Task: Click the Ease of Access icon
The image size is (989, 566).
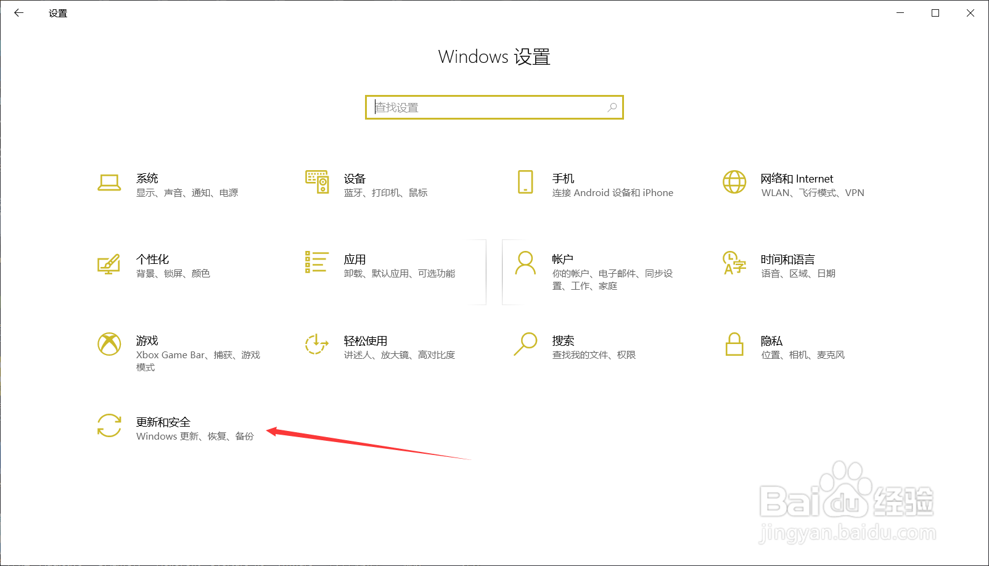Action: [x=316, y=344]
